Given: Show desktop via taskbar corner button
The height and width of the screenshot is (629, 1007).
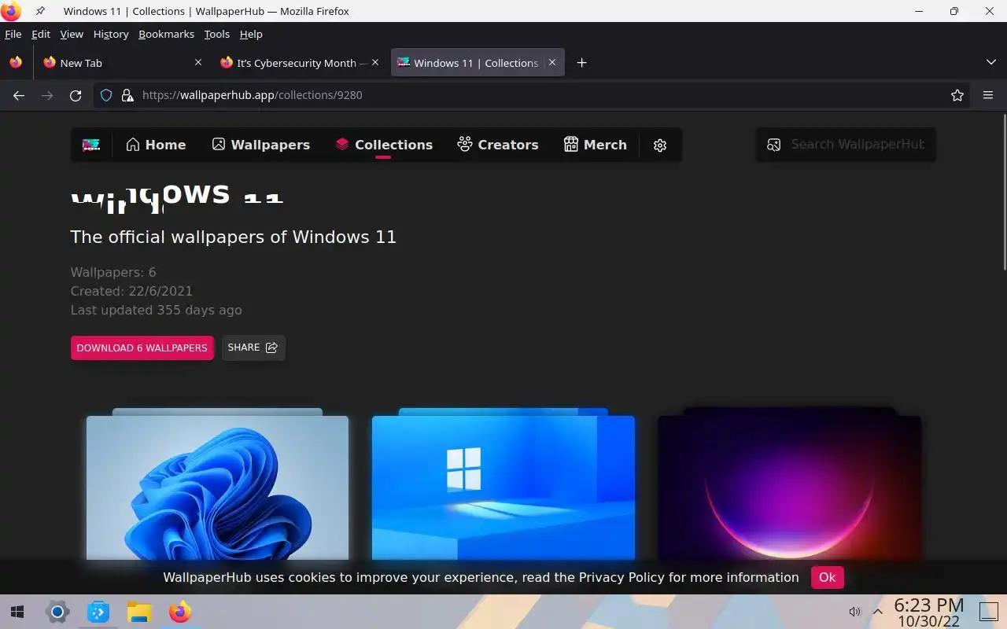Looking at the screenshot, I should (988, 612).
